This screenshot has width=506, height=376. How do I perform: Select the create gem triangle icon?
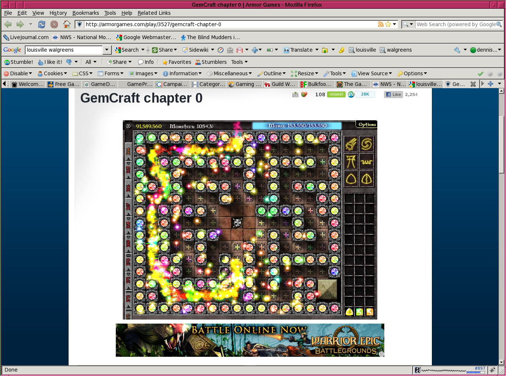[x=351, y=179]
